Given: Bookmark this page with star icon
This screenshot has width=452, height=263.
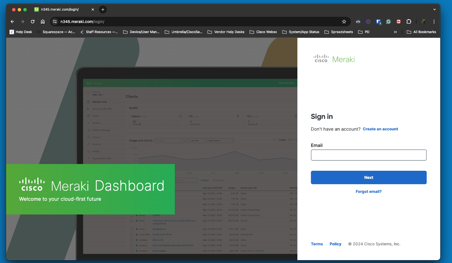Looking at the screenshot, I should (x=344, y=22).
